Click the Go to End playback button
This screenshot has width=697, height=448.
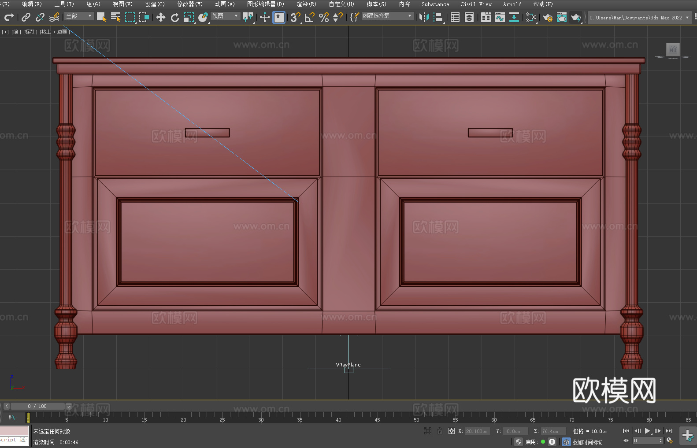[x=669, y=431]
